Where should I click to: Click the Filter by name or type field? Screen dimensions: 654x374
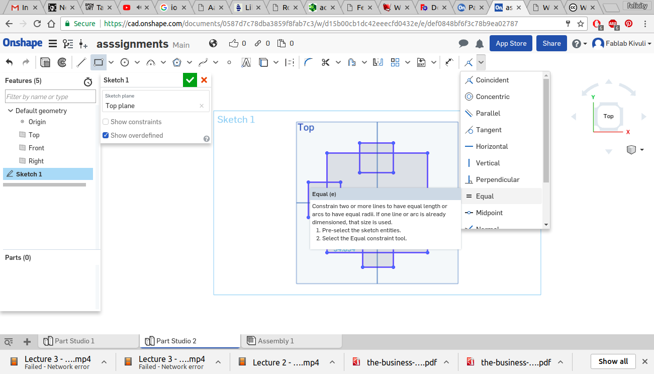click(x=50, y=97)
